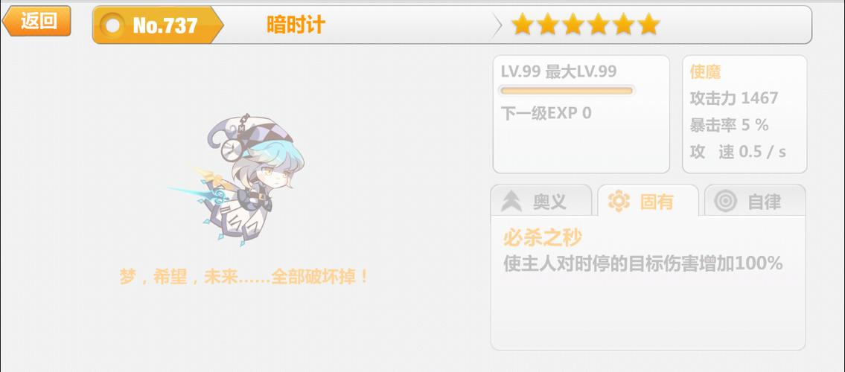Click the 攻击力 1467 stat line
Image resolution: width=845 pixels, height=372 pixels.
[734, 98]
